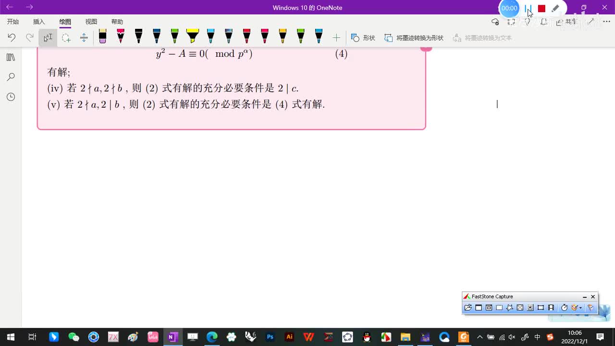Open the 开始 tab
The image size is (615, 346).
[x=13, y=22]
